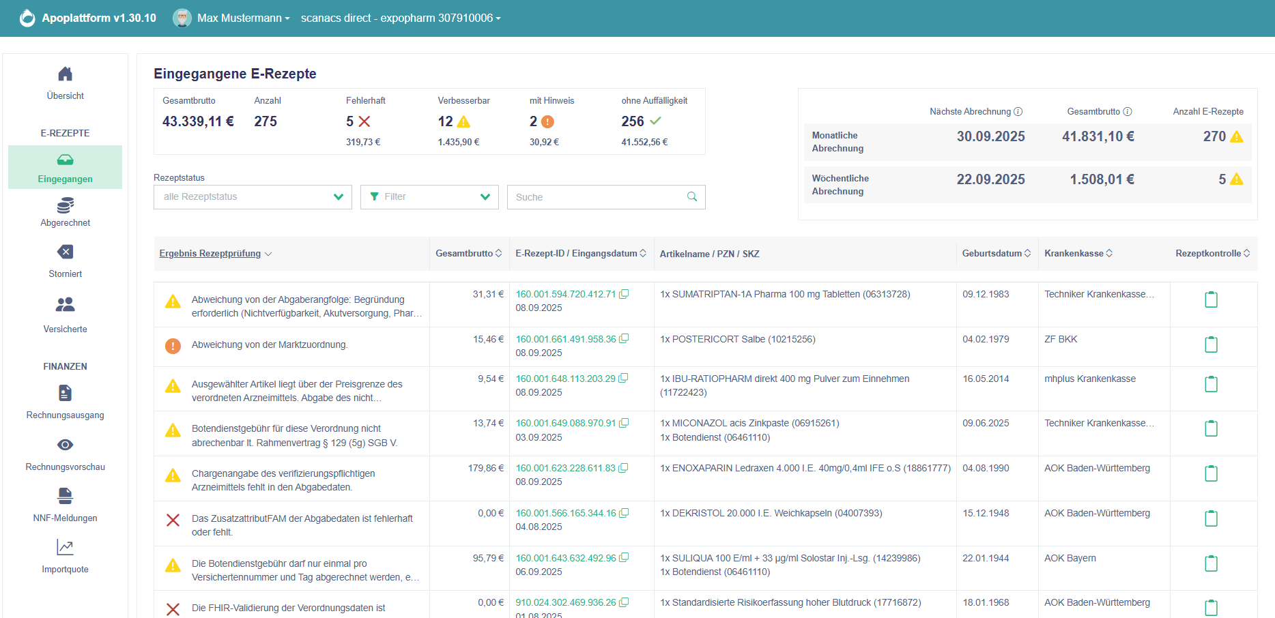The image size is (1275, 618).
Task: Open Versicherte people icon
Action: coord(65,304)
